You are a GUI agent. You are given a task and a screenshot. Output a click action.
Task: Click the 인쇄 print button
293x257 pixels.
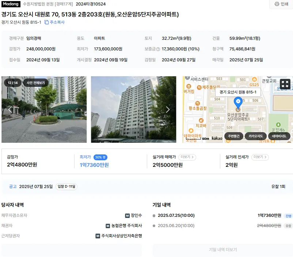[281, 4]
